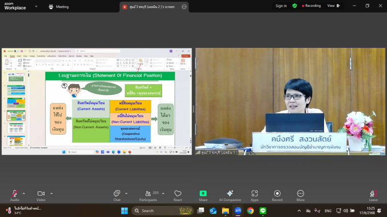The height and width of the screenshot is (217, 387).
Task: Open File tab in shared PowerPoint
Action: [x=6, y=56]
